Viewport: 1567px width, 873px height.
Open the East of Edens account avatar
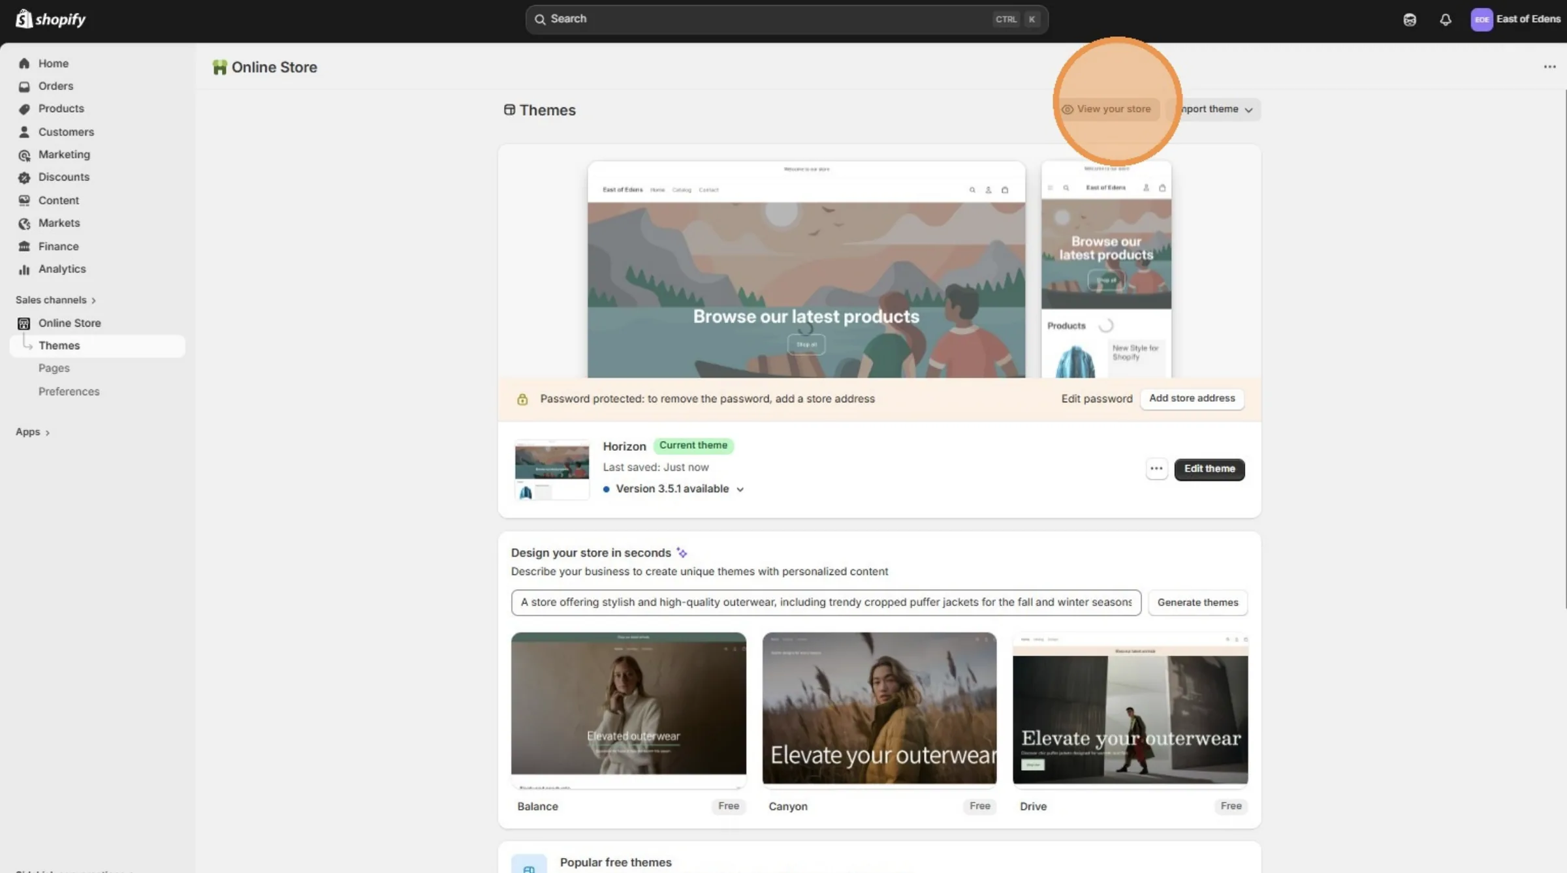pos(1481,20)
